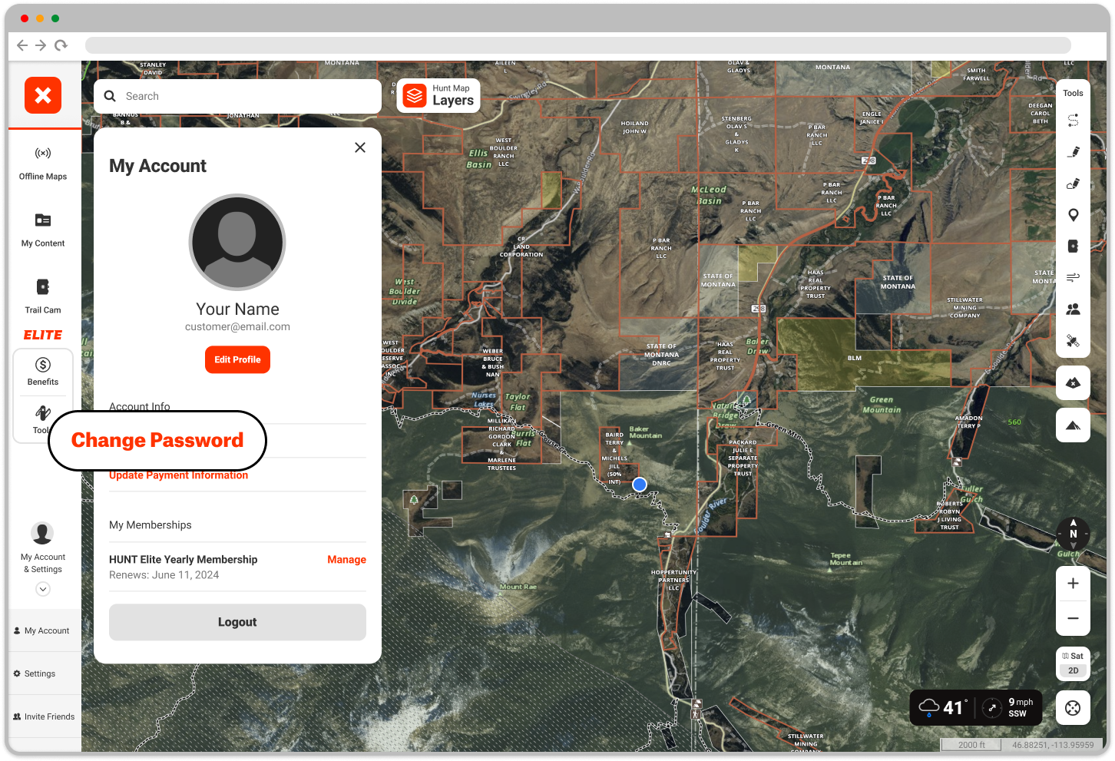This screenshot has width=1115, height=761.
Task: Toggle Sat 2D basemap switch
Action: 1074,663
